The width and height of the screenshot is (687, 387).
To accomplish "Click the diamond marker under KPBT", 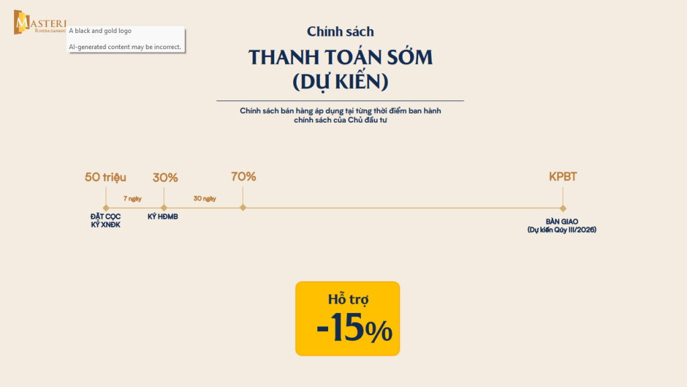I will (x=563, y=208).
